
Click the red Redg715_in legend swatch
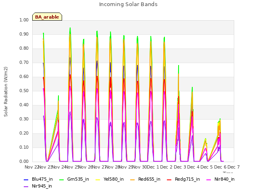[x=169, y=179]
